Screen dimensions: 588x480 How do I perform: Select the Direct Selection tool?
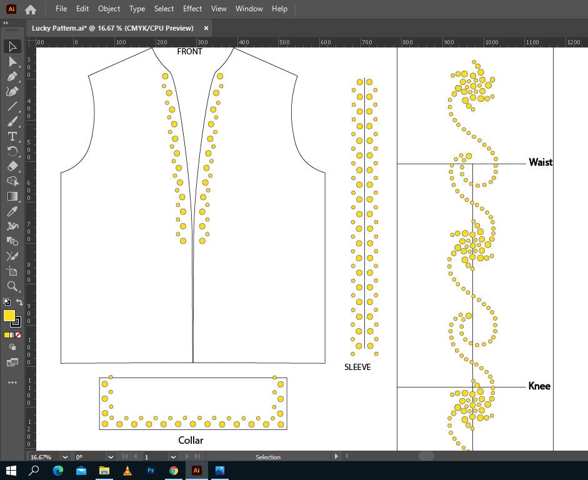tap(12, 61)
